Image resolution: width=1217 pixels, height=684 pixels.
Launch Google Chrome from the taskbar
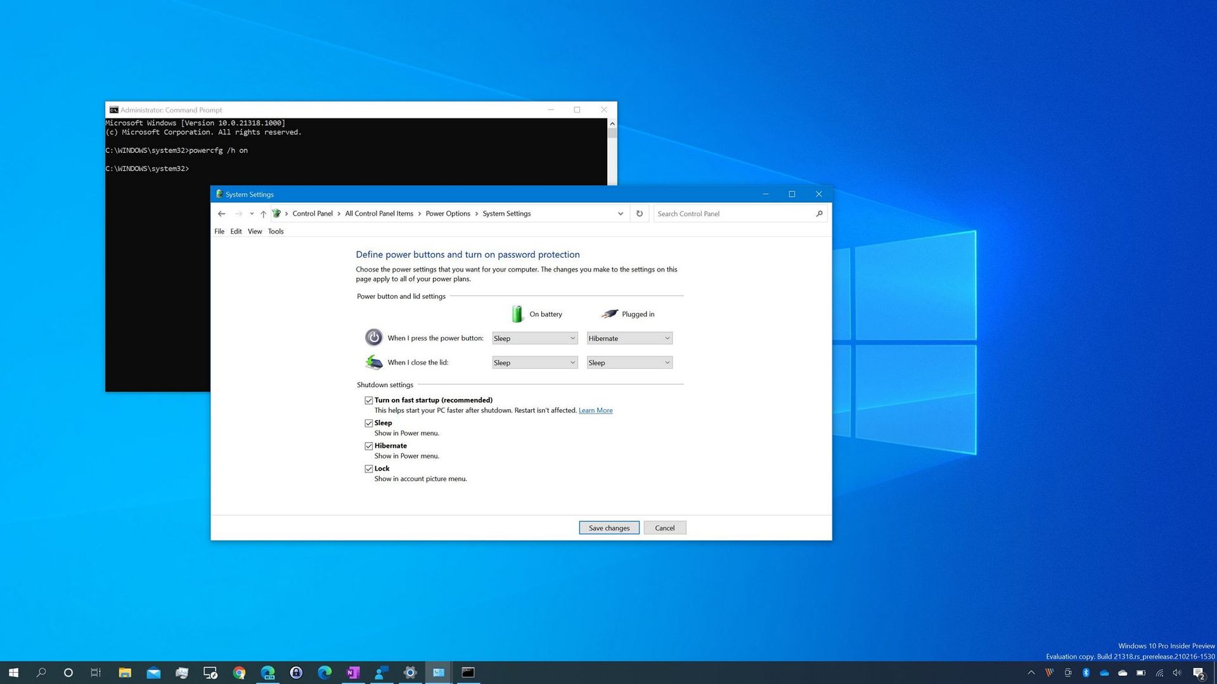239,673
